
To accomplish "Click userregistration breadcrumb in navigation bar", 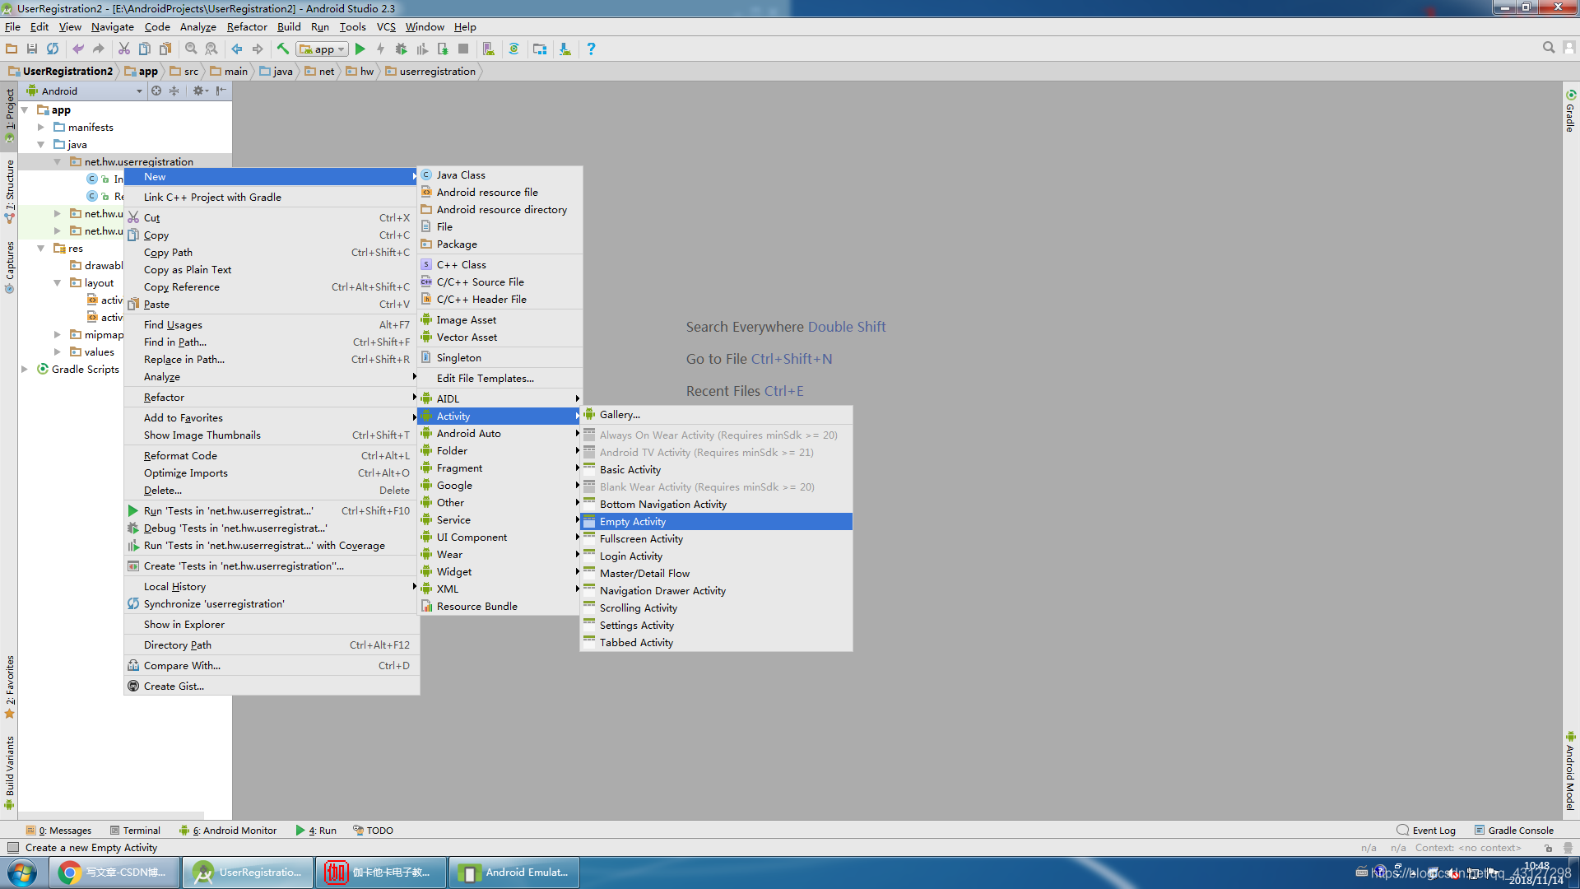I will (x=430, y=71).
